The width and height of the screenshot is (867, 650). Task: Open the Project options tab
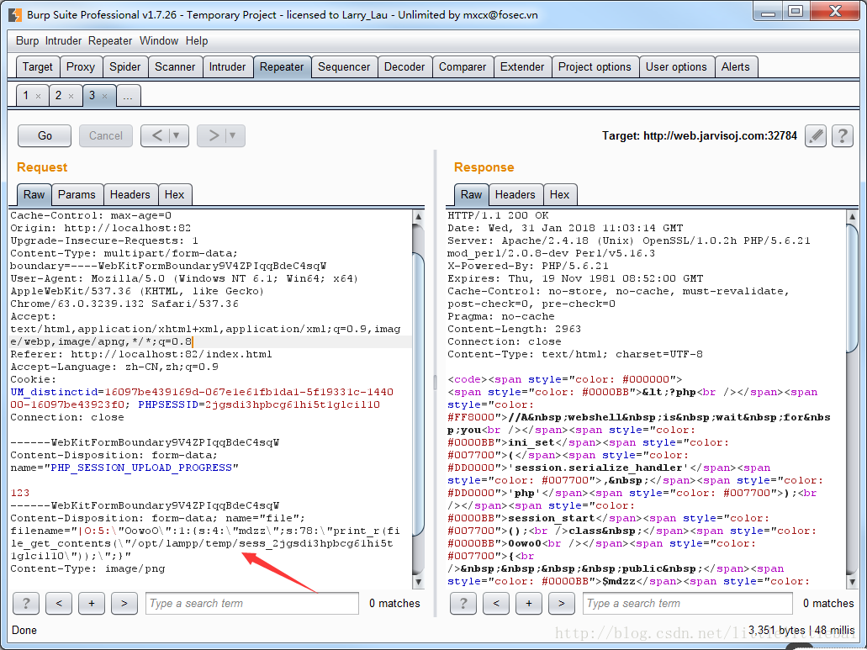tap(595, 67)
